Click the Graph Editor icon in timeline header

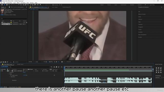click(61, 67)
